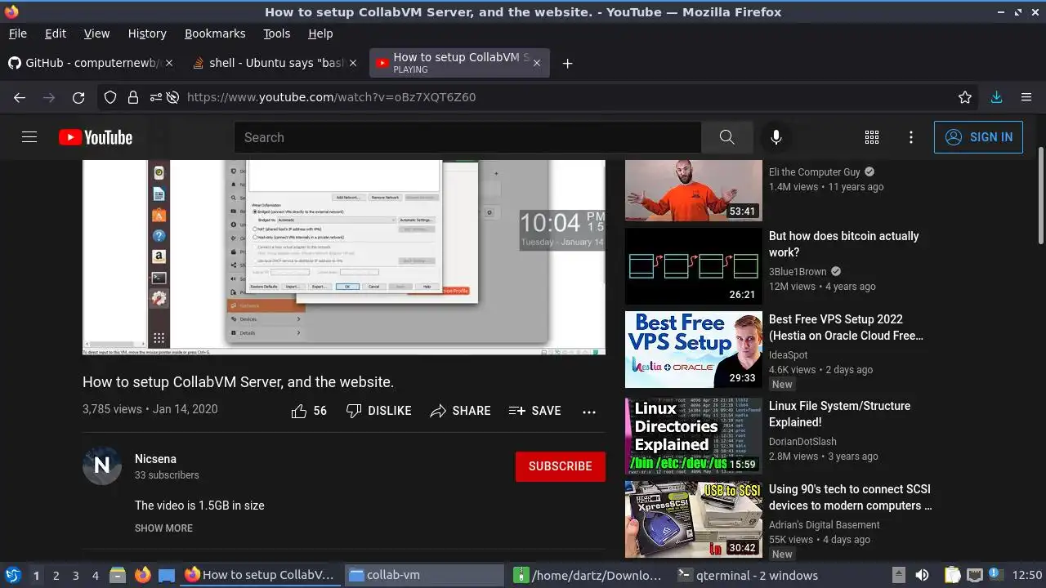Switch to workspace 2 in the pager
This screenshot has width=1046, height=588.
pos(56,576)
